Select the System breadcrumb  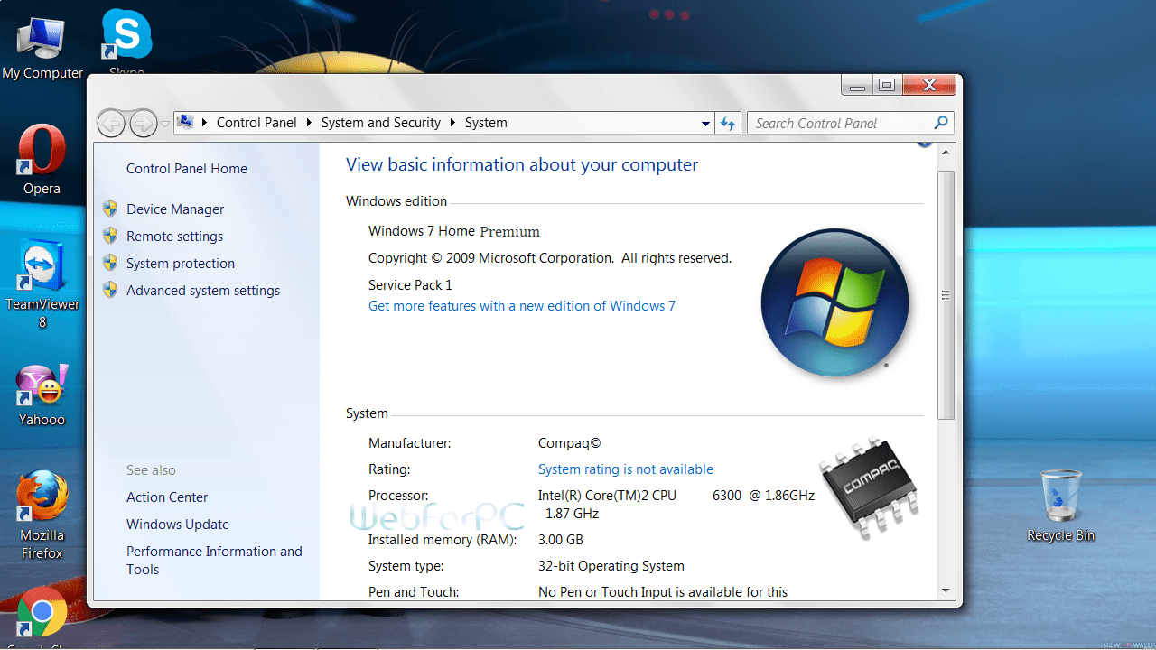tap(486, 123)
